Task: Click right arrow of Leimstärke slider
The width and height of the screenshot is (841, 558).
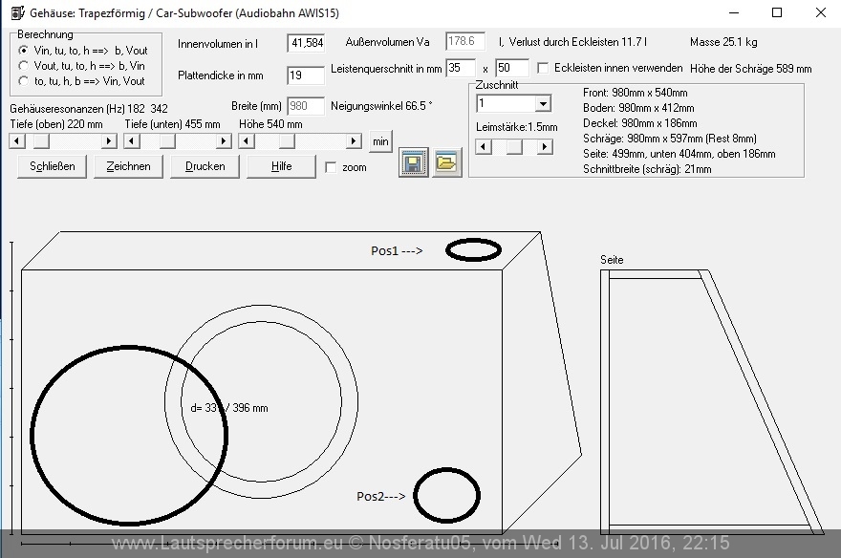Action: click(545, 147)
